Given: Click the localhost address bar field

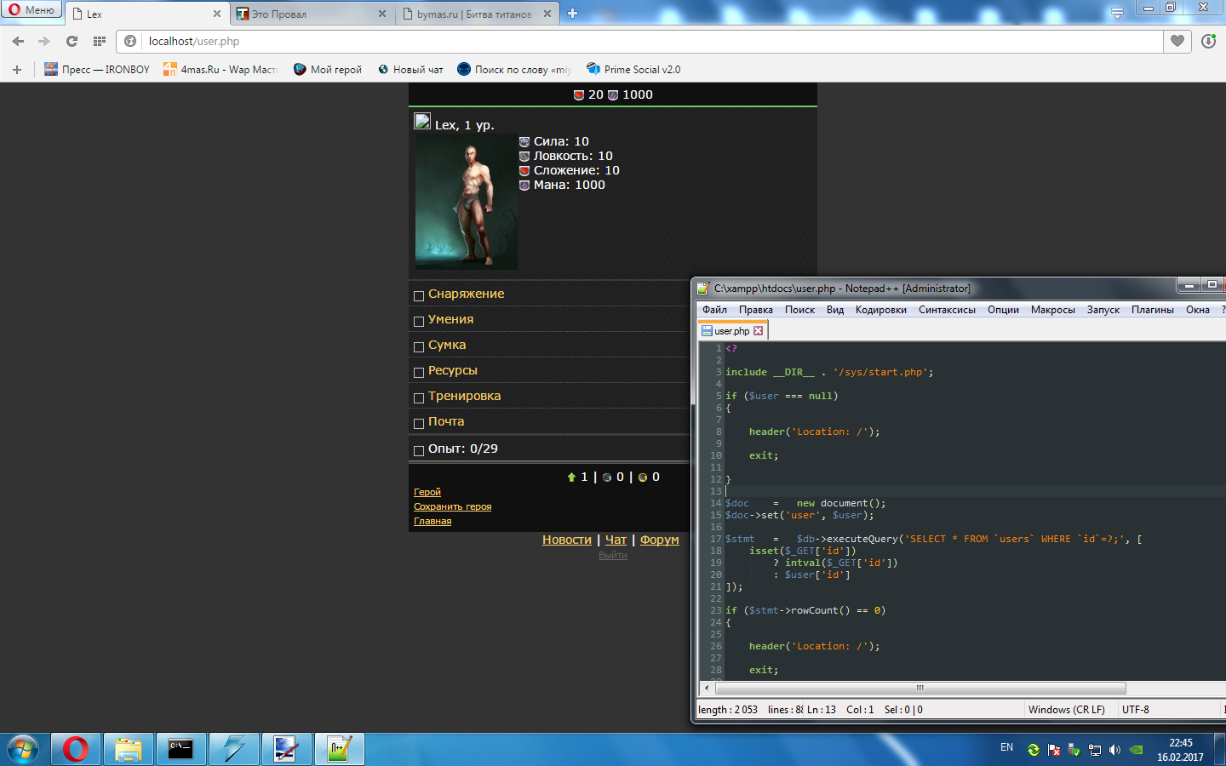Looking at the screenshot, I should 647,41.
